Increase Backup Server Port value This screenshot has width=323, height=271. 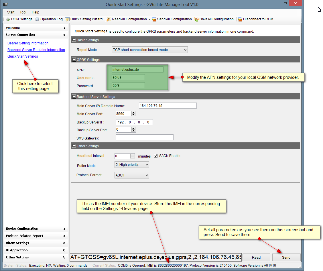133,128
